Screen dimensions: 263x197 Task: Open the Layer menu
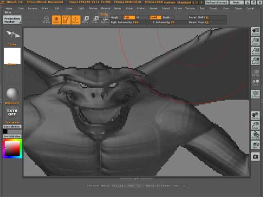pos(69,8)
